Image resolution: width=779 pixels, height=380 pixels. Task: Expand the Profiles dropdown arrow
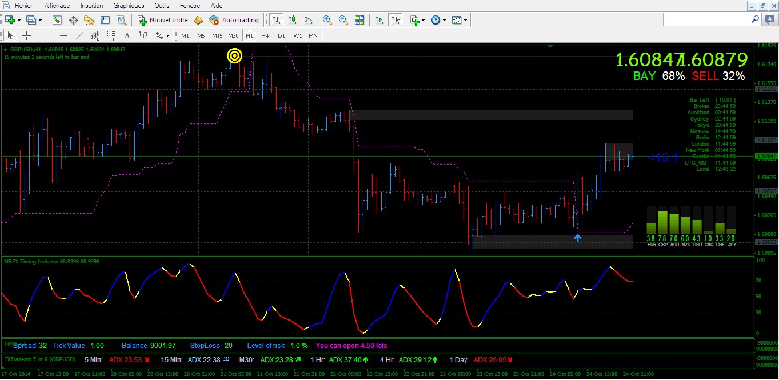[40, 20]
